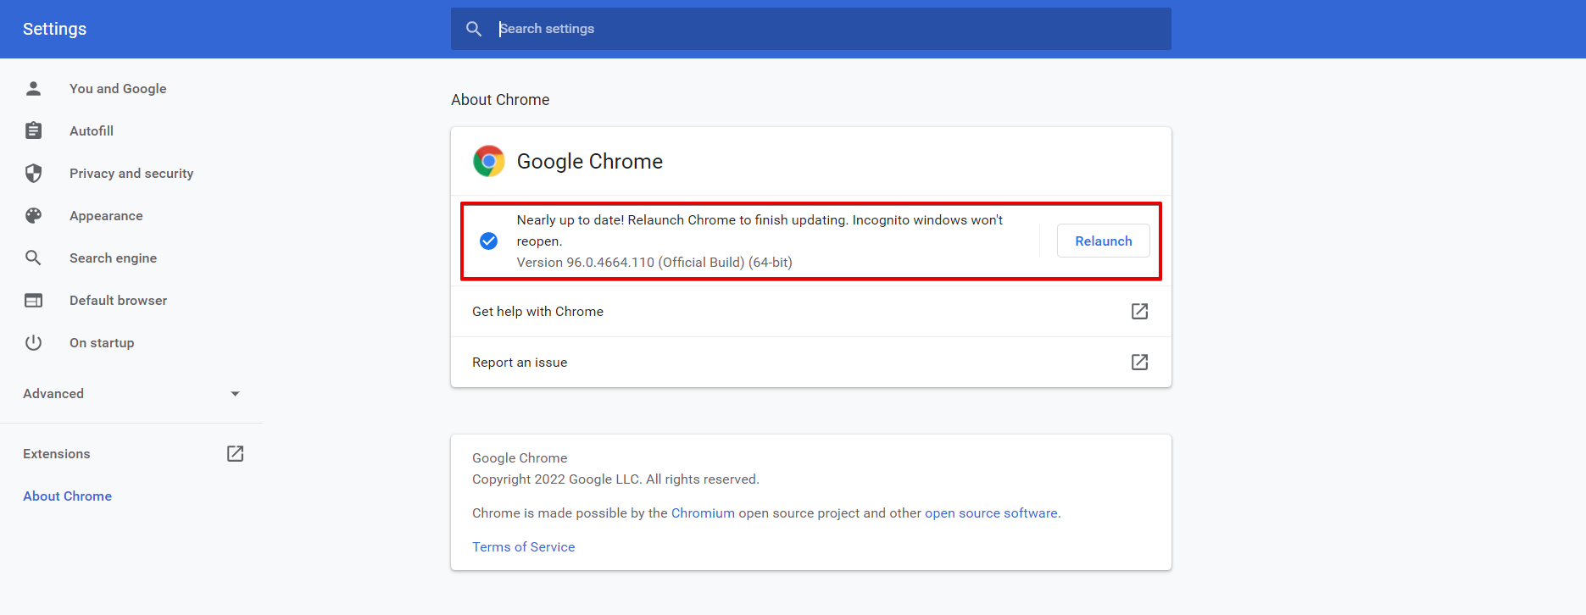Click the Autofill clipboard icon
Image resolution: width=1586 pixels, height=615 pixels.
[33, 130]
